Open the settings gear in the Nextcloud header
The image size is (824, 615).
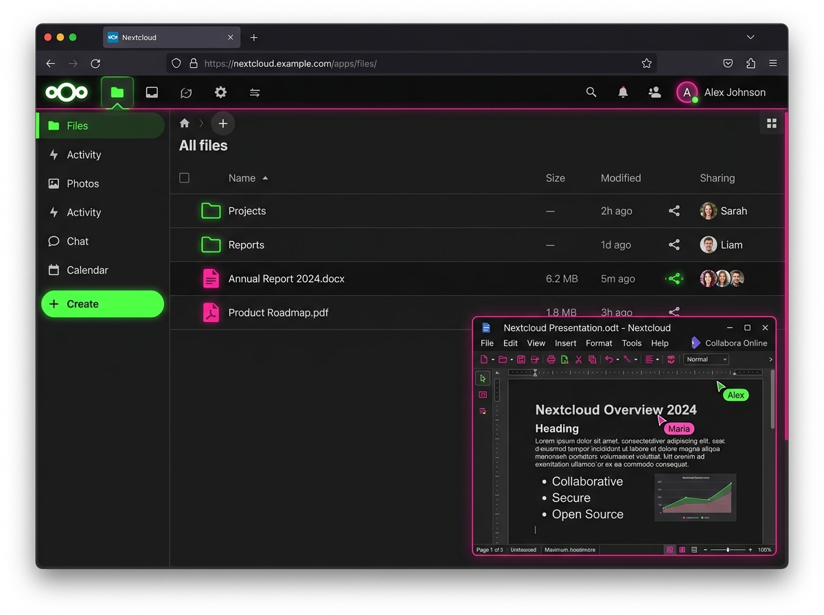(220, 93)
